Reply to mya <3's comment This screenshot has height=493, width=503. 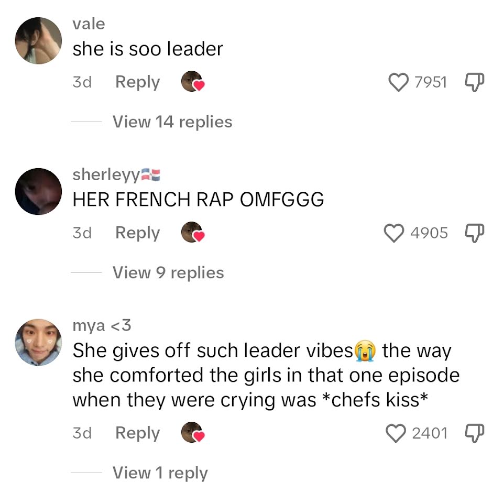[x=138, y=433]
